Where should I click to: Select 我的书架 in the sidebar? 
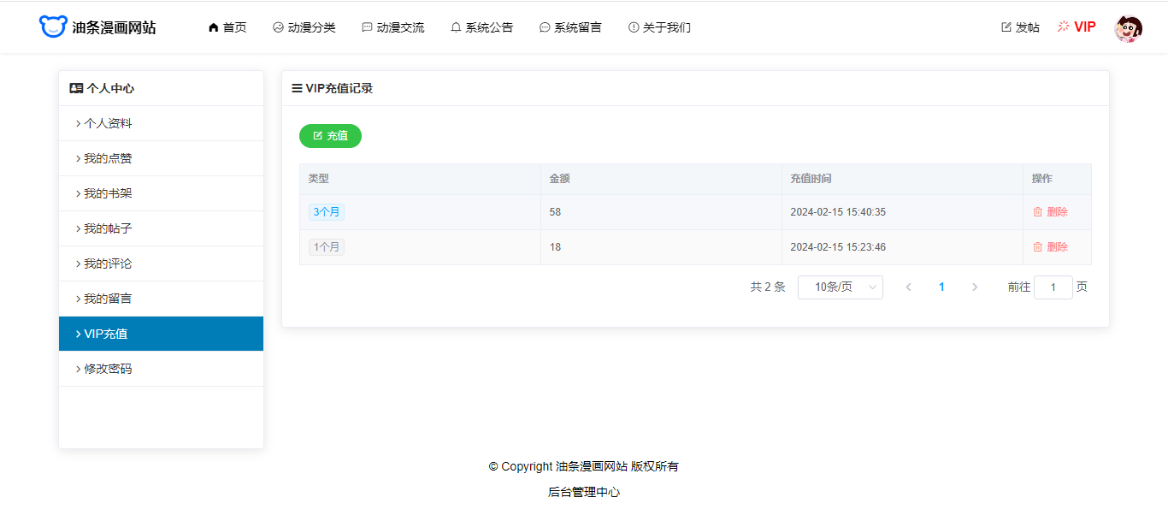point(108,193)
